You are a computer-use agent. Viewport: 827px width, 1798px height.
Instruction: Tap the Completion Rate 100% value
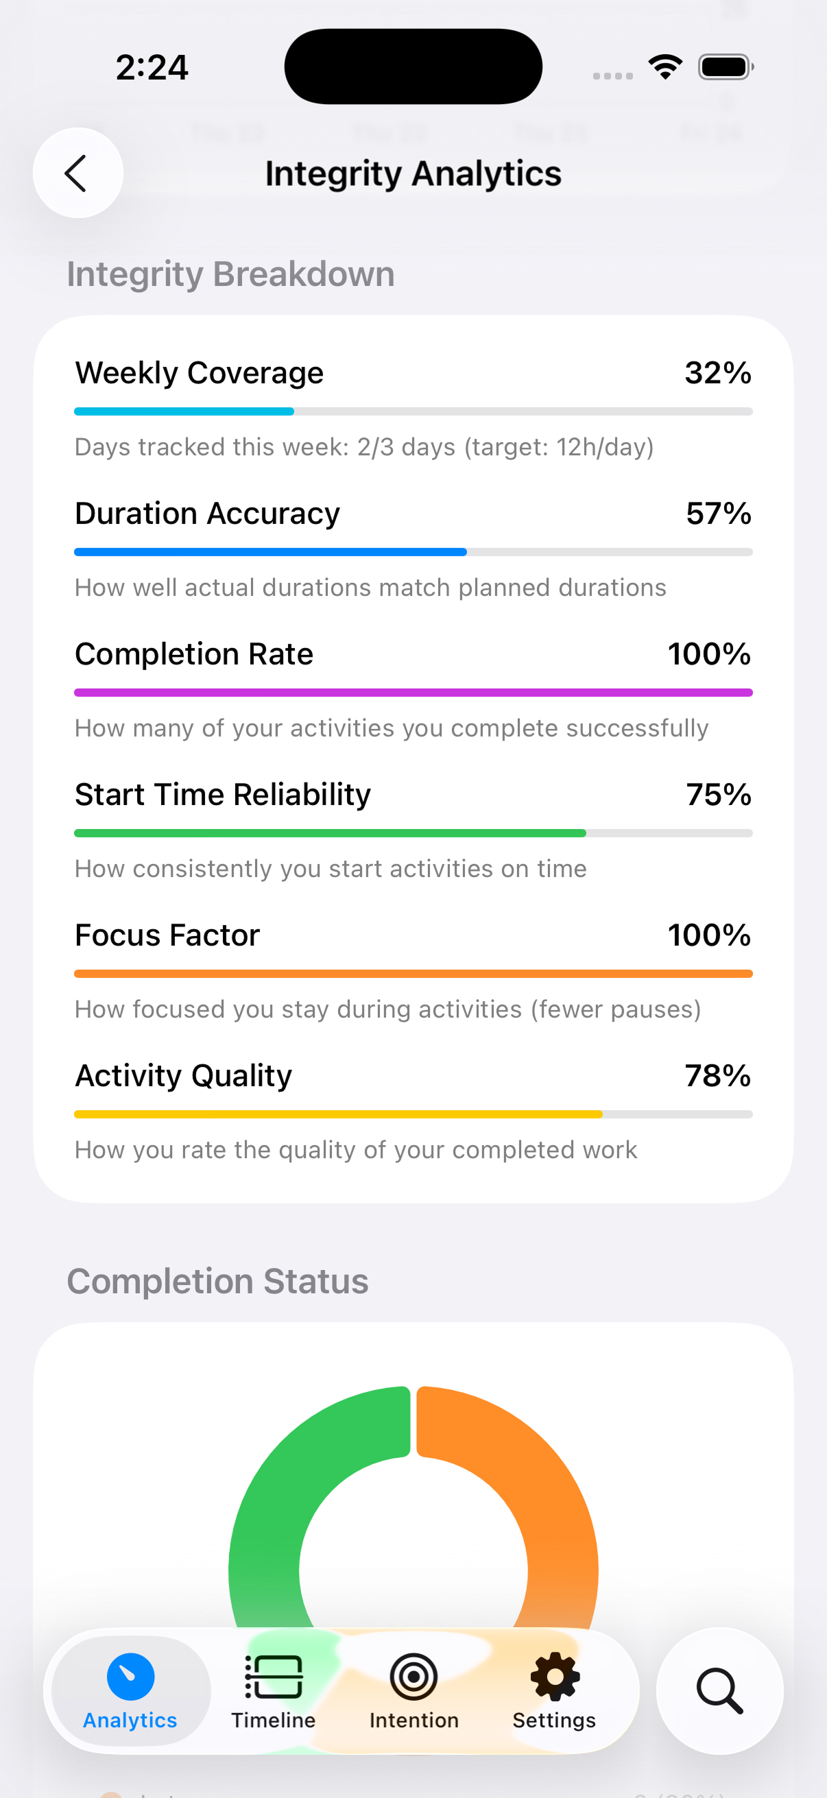pos(709,654)
